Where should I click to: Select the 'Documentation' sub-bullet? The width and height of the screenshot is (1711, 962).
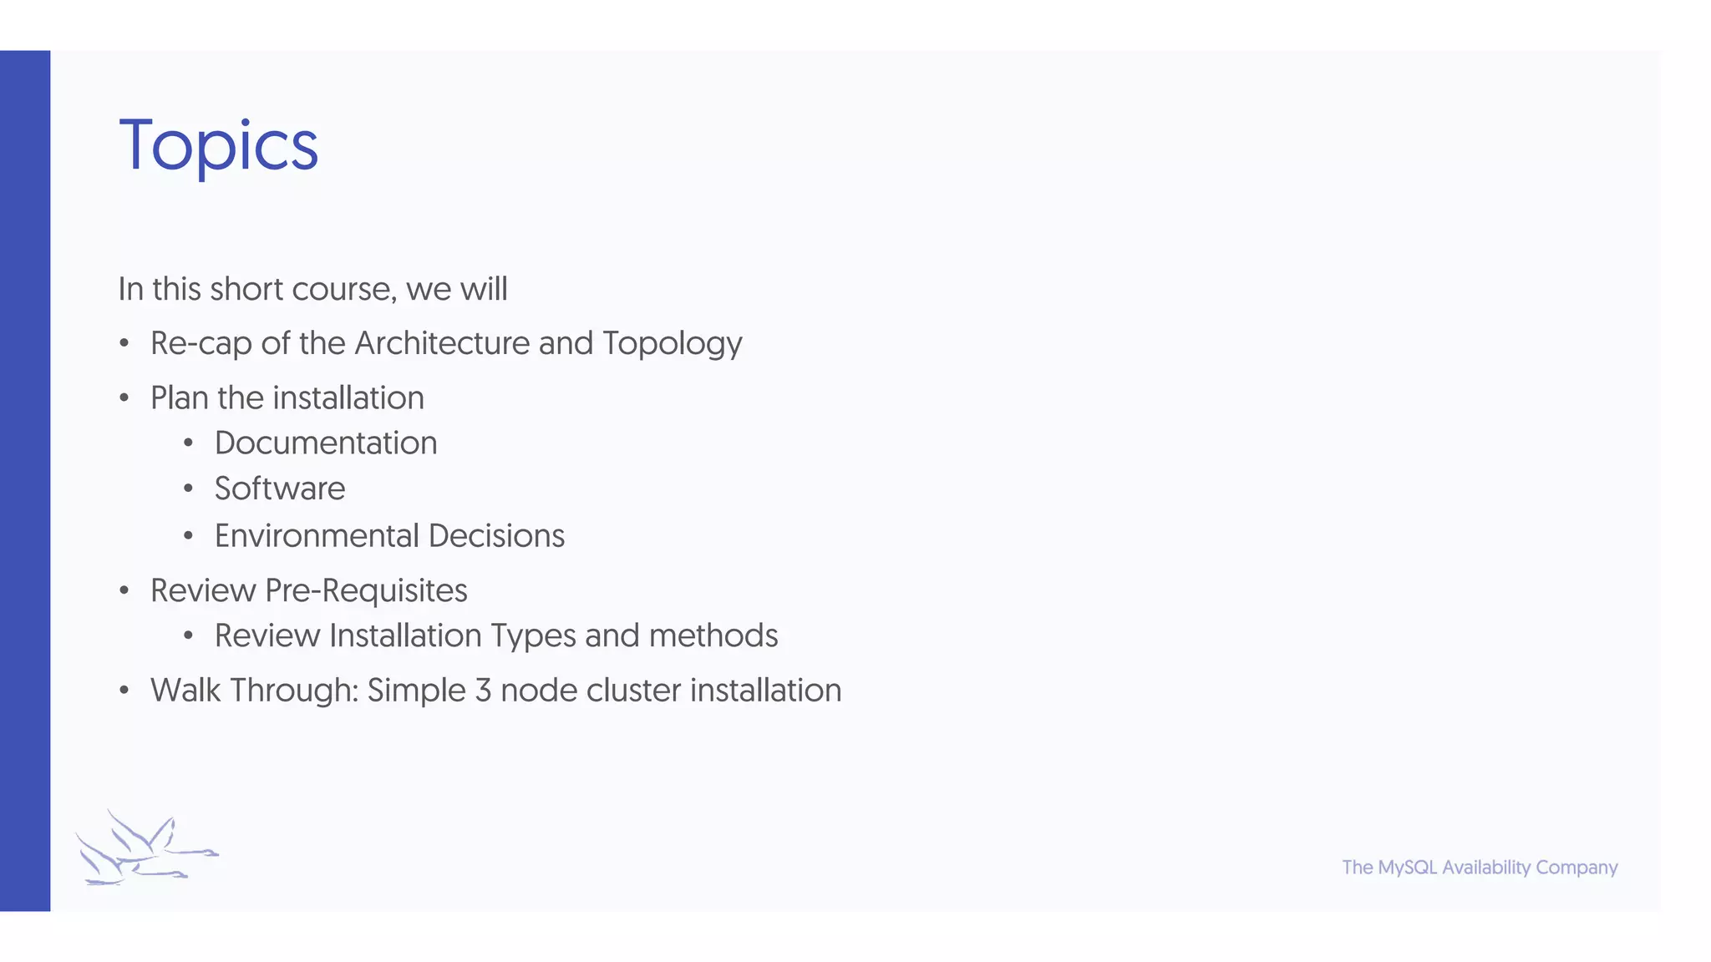326,443
